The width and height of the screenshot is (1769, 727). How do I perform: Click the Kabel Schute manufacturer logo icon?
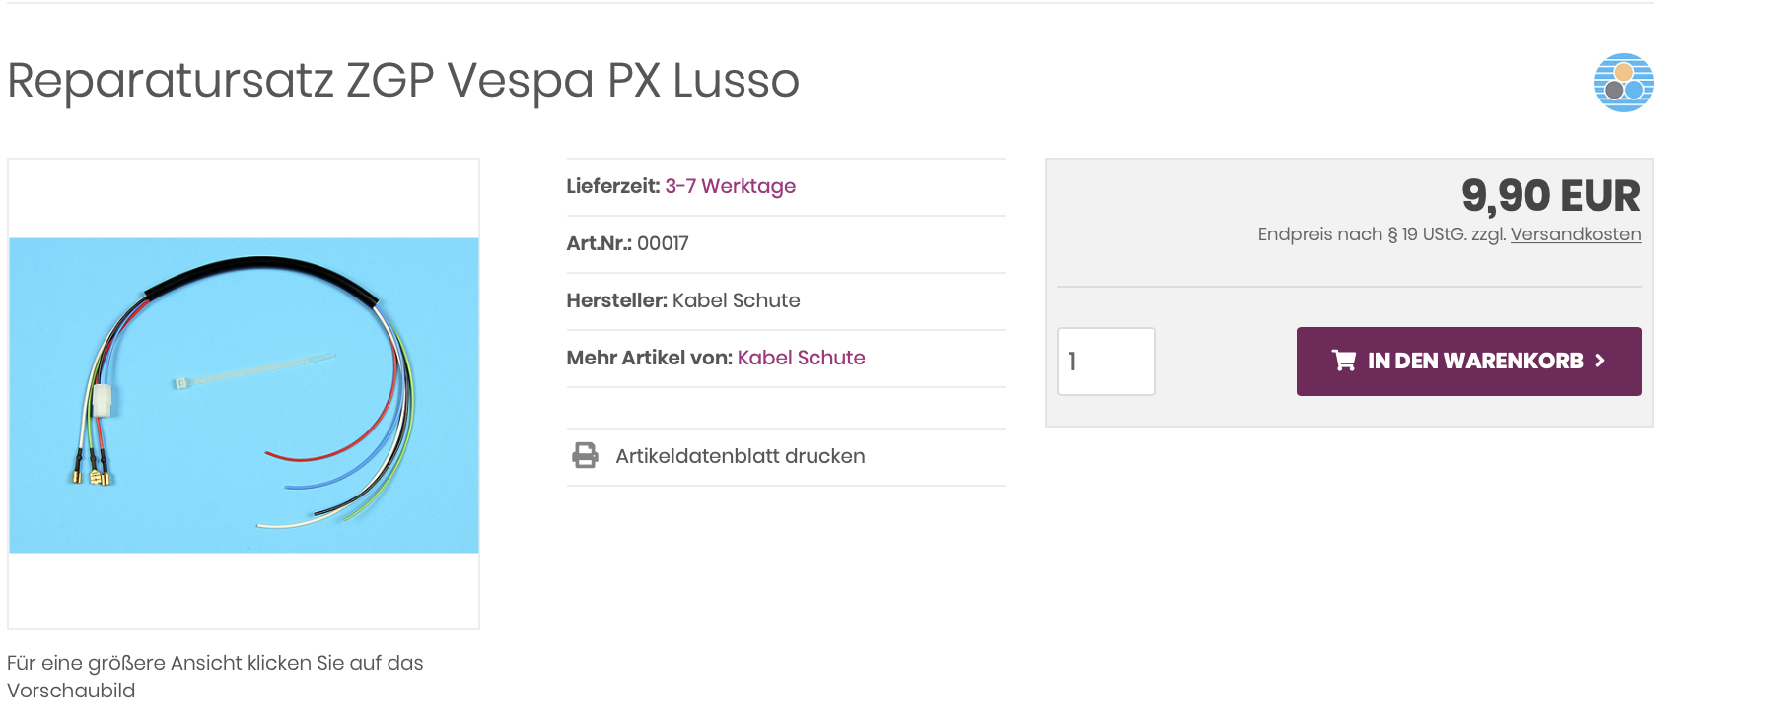[x=1623, y=83]
